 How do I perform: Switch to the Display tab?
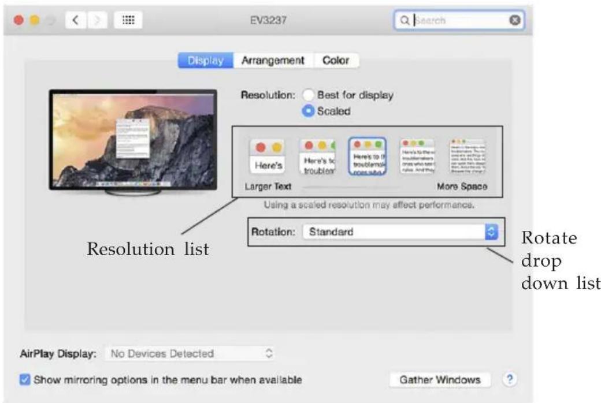click(206, 61)
